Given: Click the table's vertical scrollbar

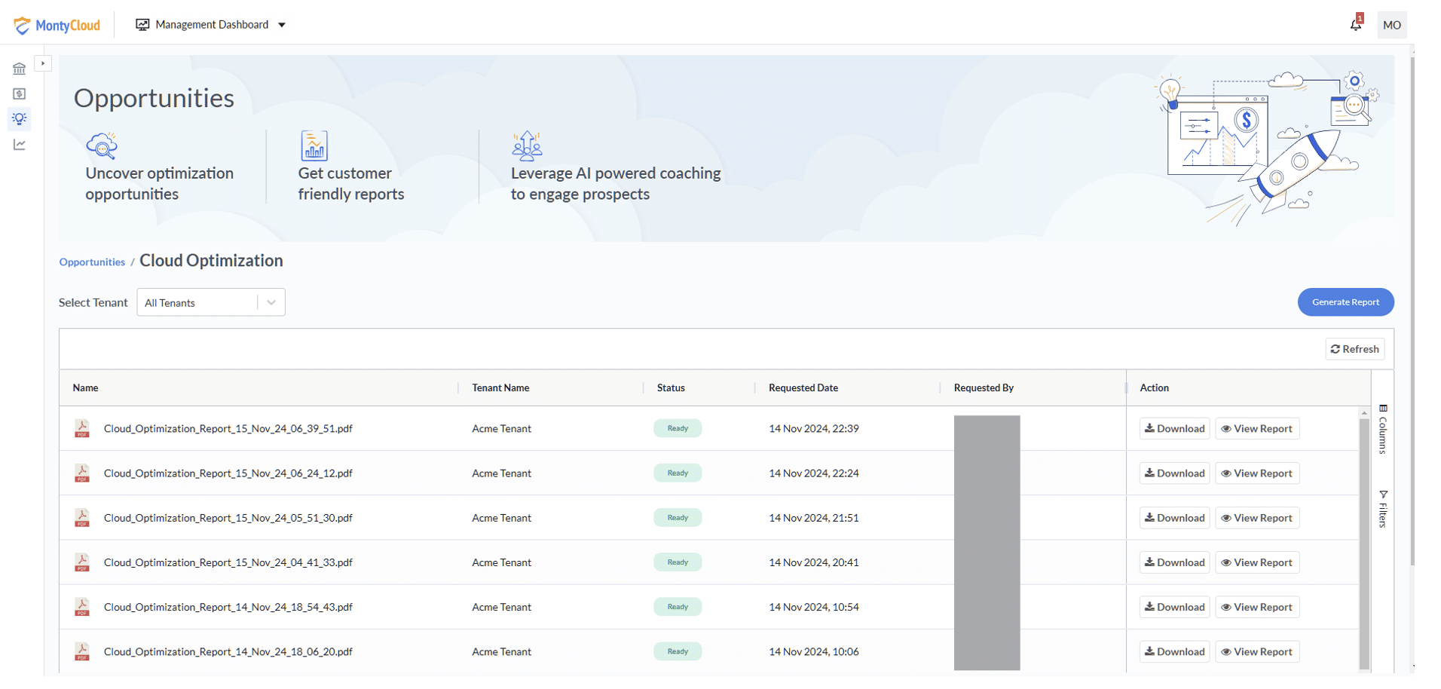Looking at the screenshot, I should (1363, 528).
